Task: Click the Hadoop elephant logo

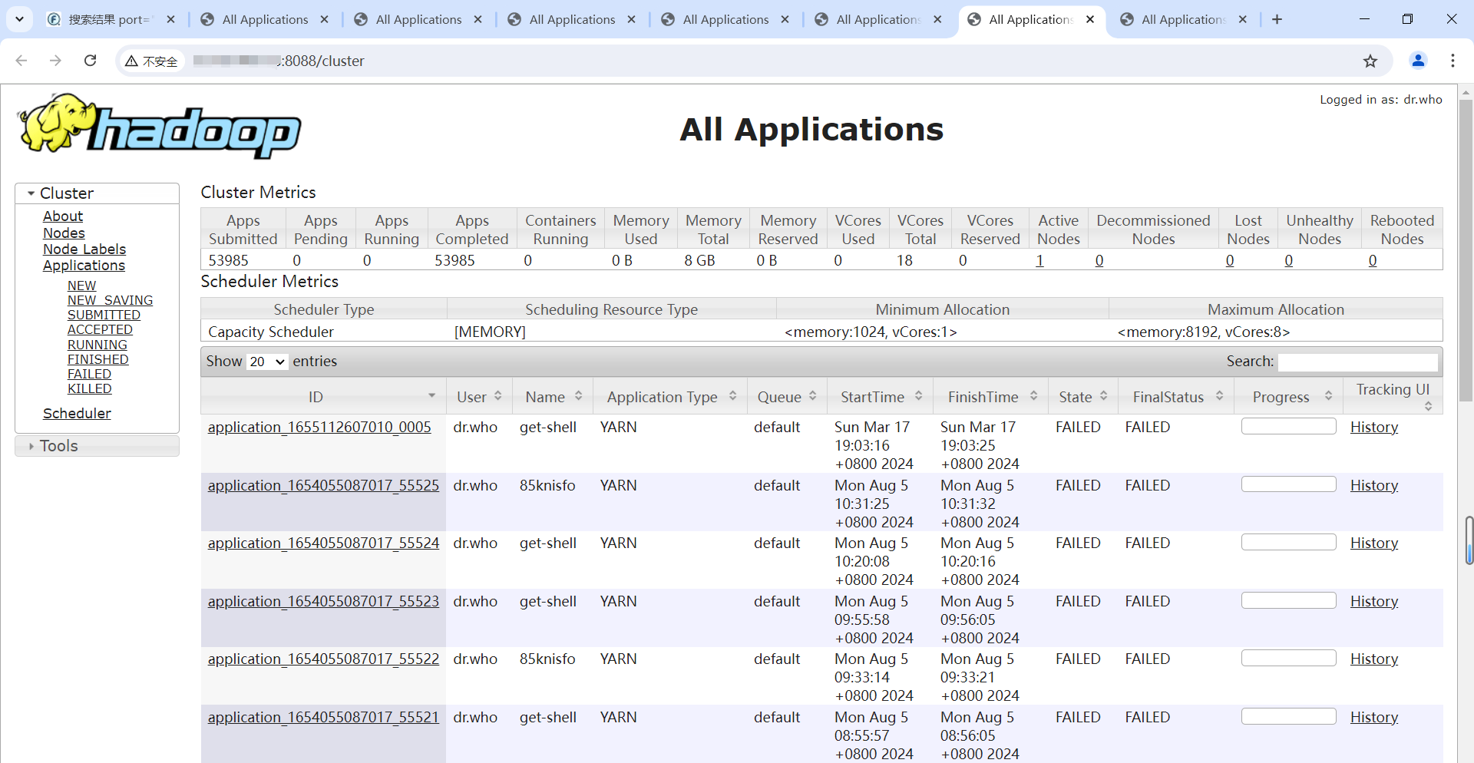Action: coord(160,126)
